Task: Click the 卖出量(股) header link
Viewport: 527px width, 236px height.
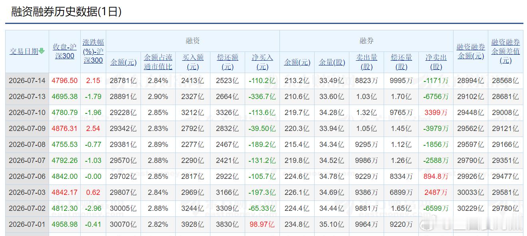Action: click(x=367, y=62)
